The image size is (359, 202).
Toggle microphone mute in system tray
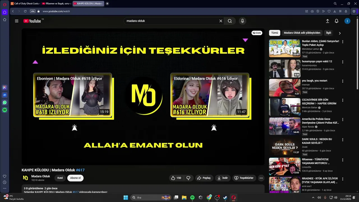pos(325,198)
